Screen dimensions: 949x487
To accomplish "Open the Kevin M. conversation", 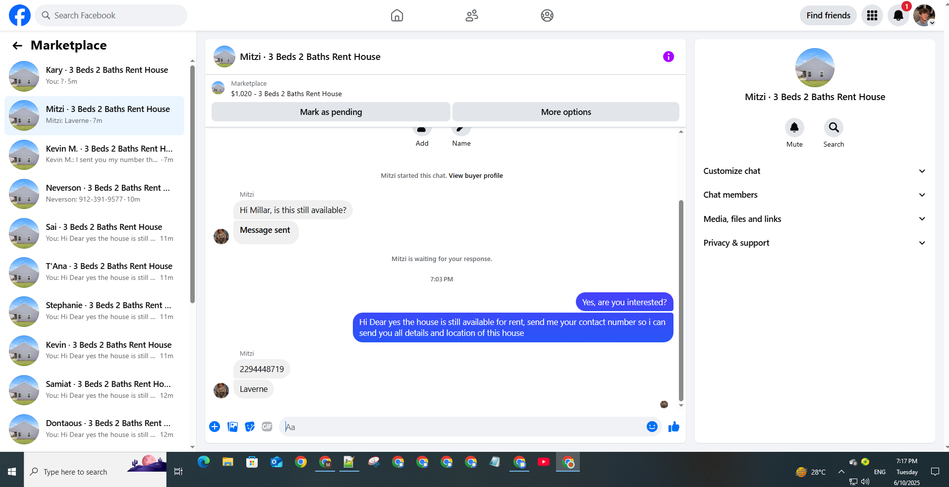I will 95,155.
